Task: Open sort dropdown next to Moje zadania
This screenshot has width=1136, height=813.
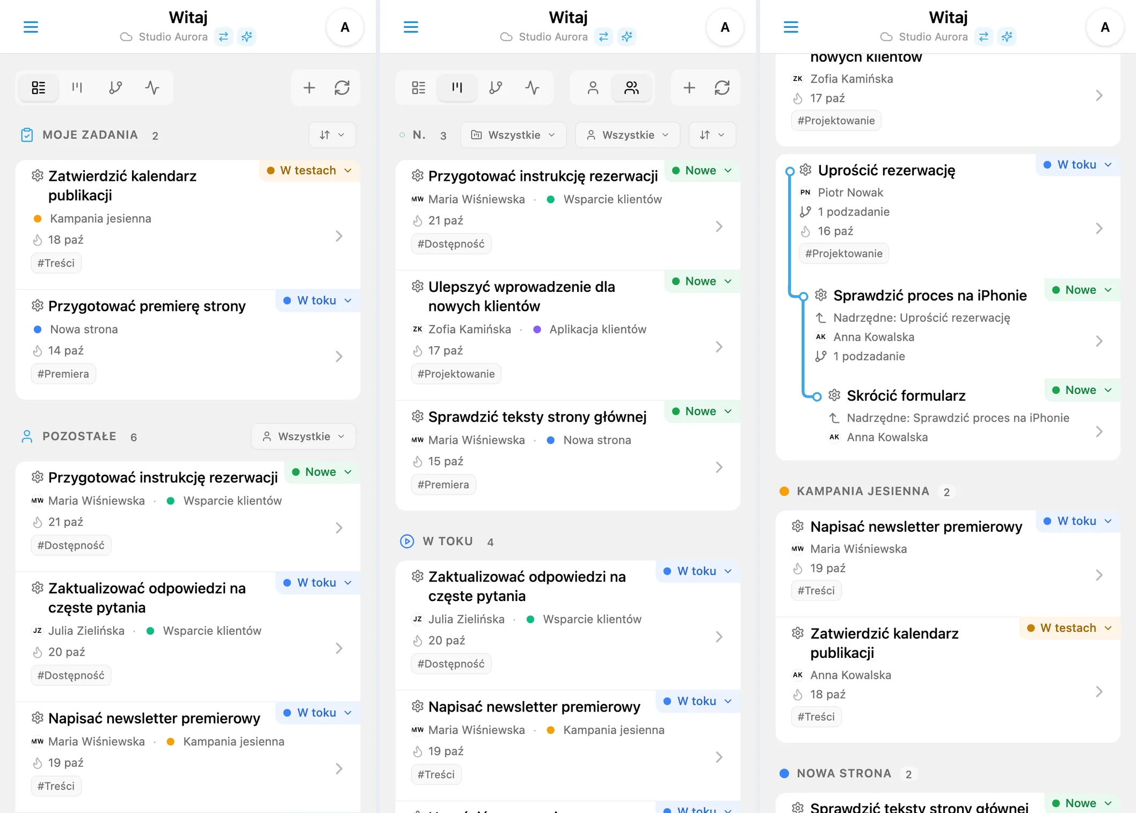Action: pyautogui.click(x=332, y=135)
